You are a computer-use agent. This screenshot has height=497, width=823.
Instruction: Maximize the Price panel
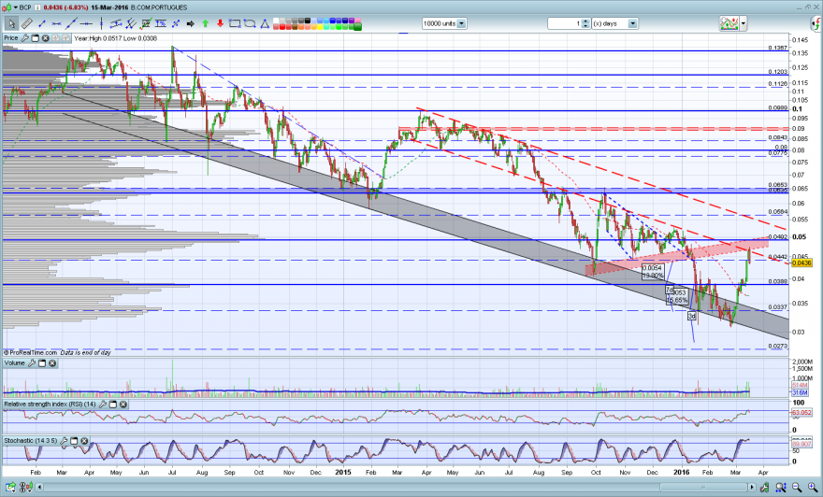click(x=36, y=38)
